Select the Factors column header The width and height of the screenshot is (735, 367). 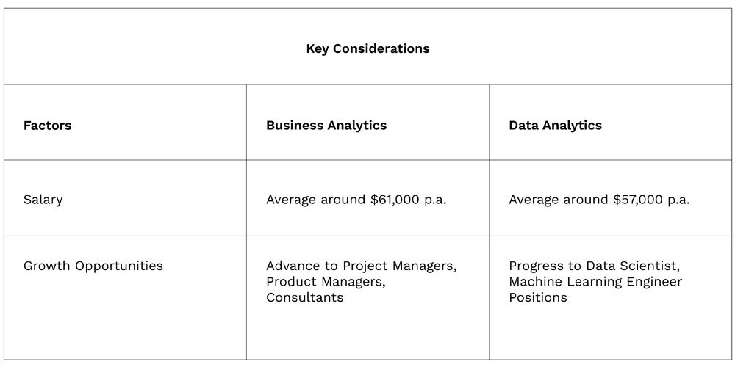(47, 126)
